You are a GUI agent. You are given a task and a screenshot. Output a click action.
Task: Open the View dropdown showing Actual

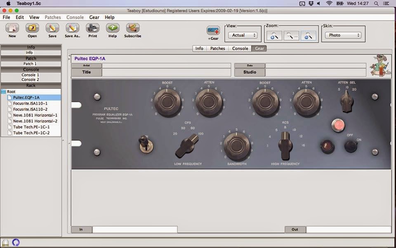[243, 35]
